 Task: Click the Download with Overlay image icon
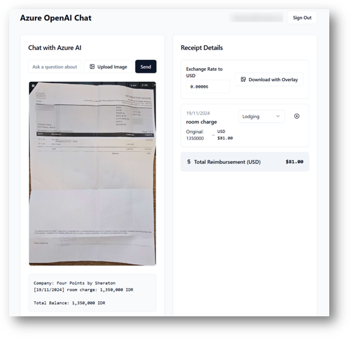(243, 79)
